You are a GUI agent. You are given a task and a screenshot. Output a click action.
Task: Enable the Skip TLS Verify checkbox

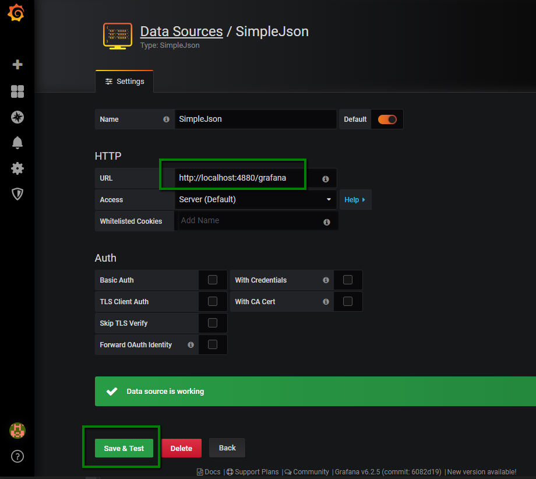(x=213, y=323)
